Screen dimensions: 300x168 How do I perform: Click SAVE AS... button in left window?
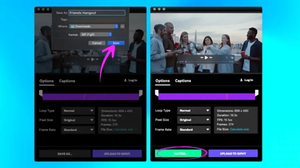(x=65, y=154)
